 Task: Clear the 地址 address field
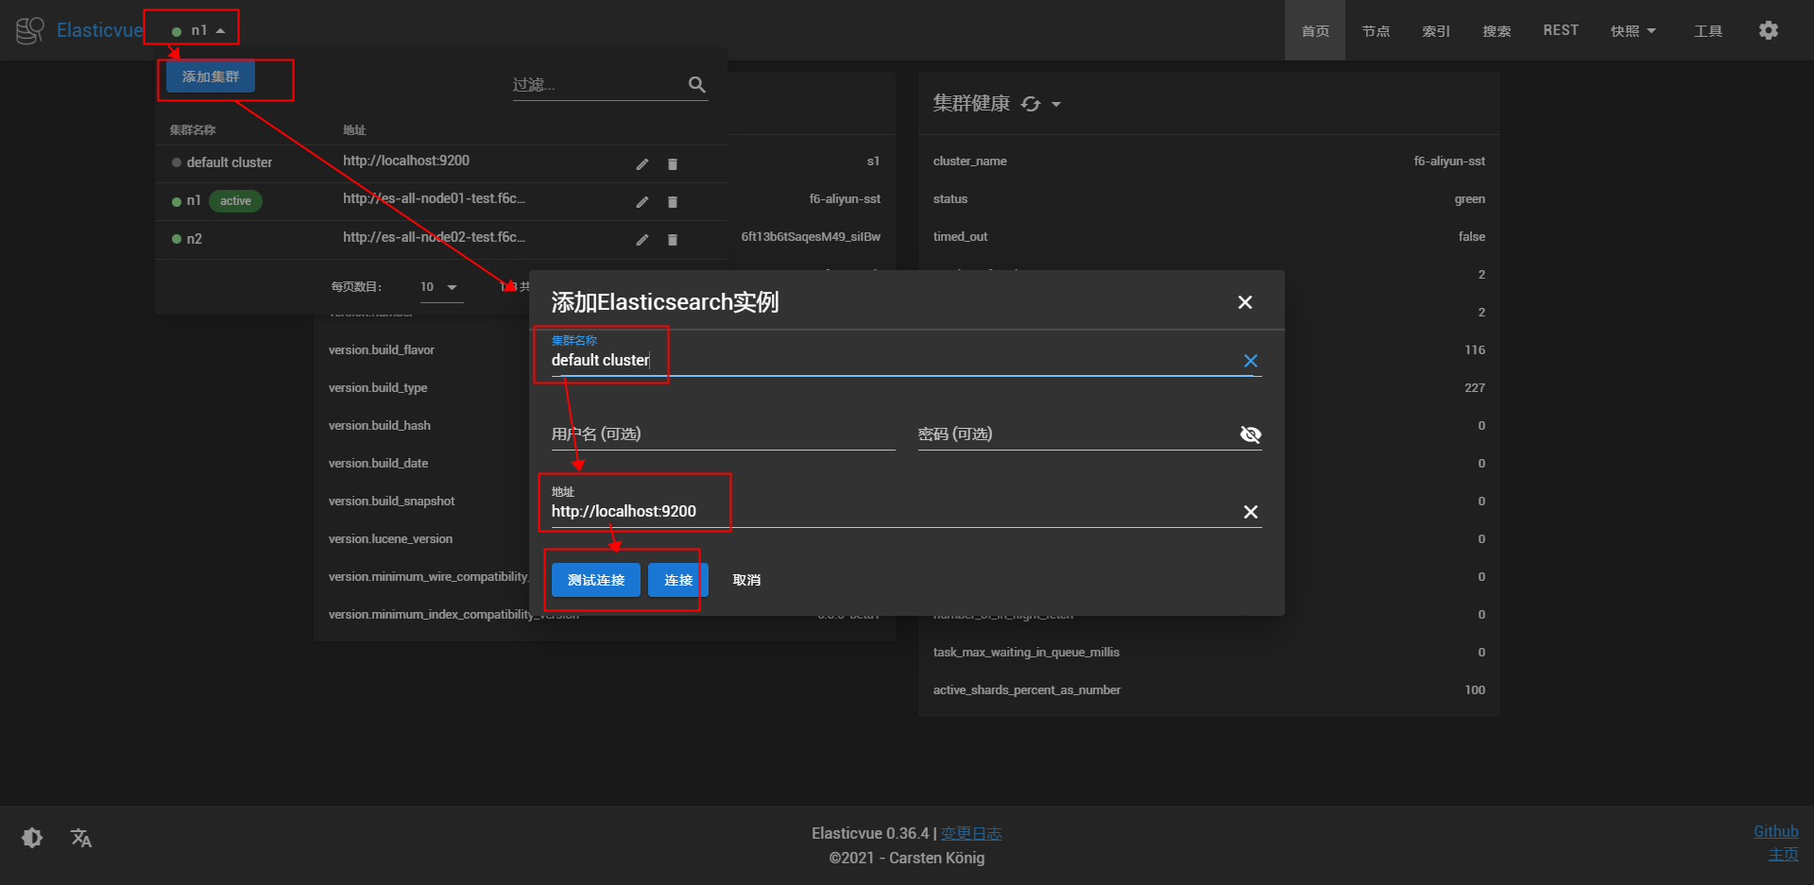1251,512
